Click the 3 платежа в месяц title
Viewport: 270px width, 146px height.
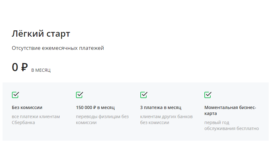coord(161,107)
